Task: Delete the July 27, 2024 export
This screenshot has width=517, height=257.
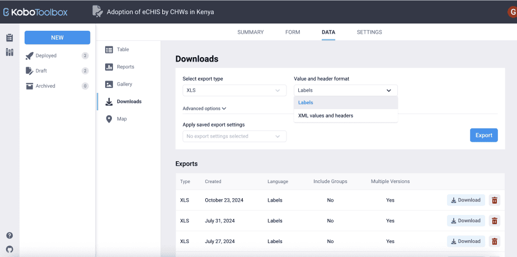Action: [x=495, y=241]
